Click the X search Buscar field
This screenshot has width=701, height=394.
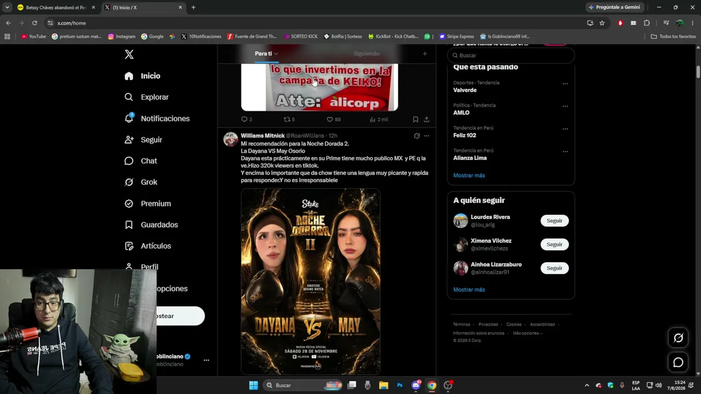click(x=511, y=55)
